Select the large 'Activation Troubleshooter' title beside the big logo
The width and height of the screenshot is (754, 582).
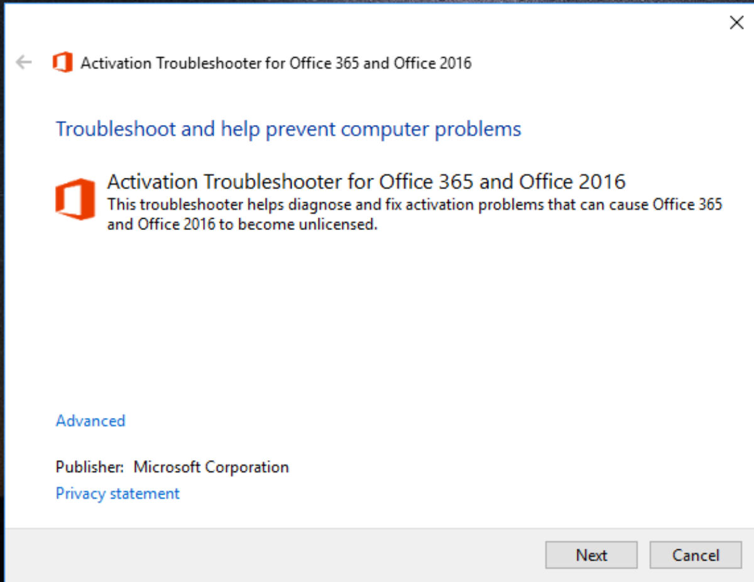pos(366,182)
